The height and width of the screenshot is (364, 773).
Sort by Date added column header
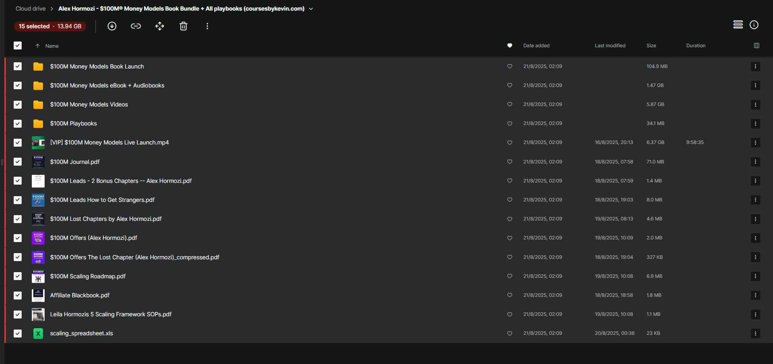(x=536, y=45)
